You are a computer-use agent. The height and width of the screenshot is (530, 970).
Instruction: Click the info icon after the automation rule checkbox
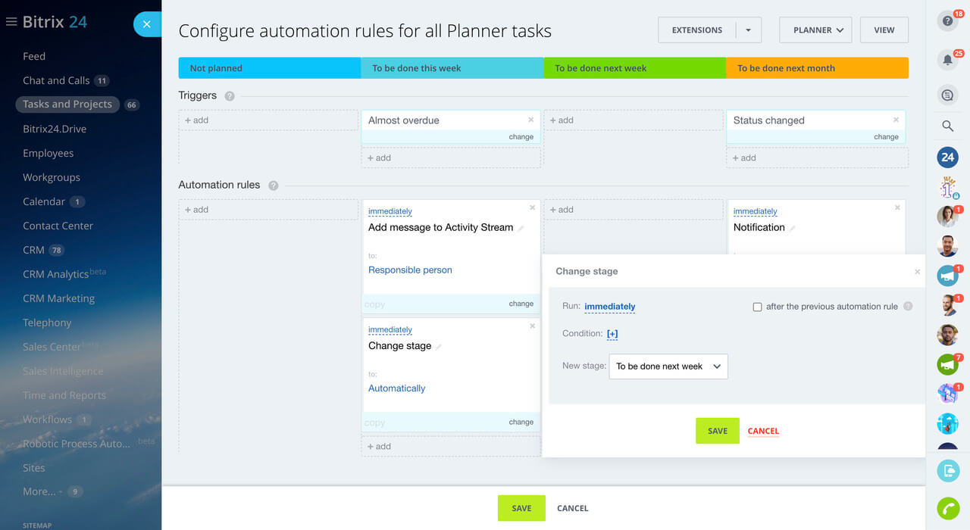coord(908,307)
